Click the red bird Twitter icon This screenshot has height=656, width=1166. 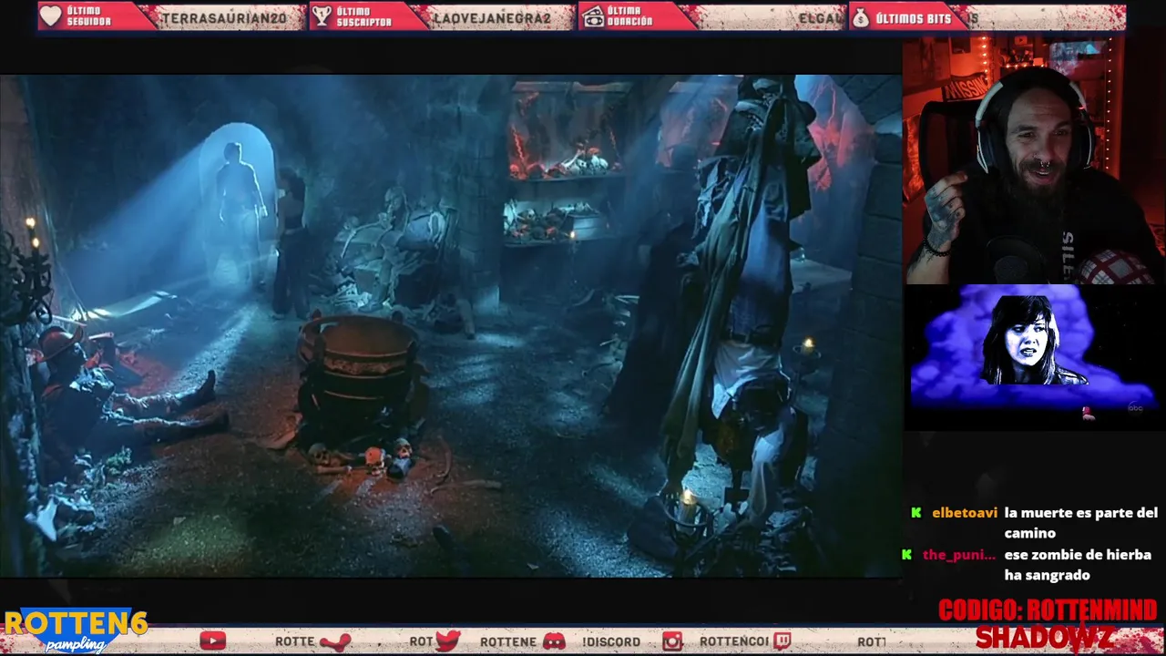click(x=446, y=641)
